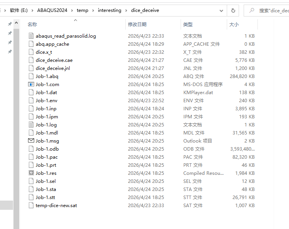Click the Job-1.sta file icon
The image size is (289, 229).
[31, 189]
